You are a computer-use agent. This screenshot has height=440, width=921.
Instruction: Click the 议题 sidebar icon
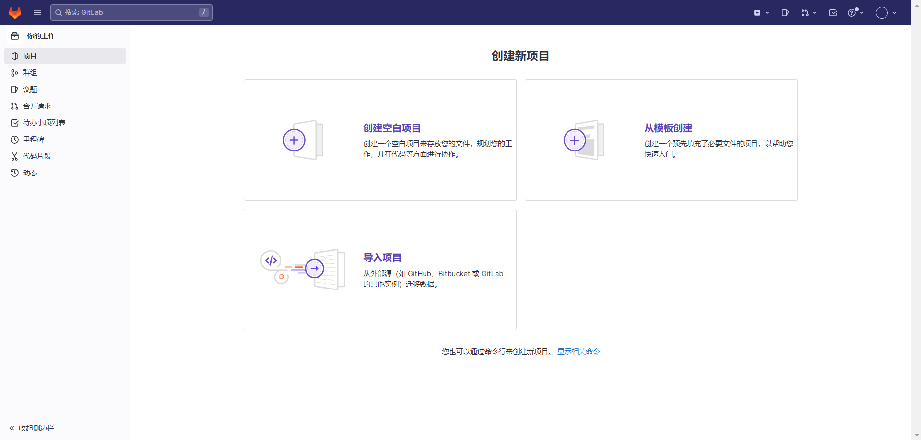point(14,90)
